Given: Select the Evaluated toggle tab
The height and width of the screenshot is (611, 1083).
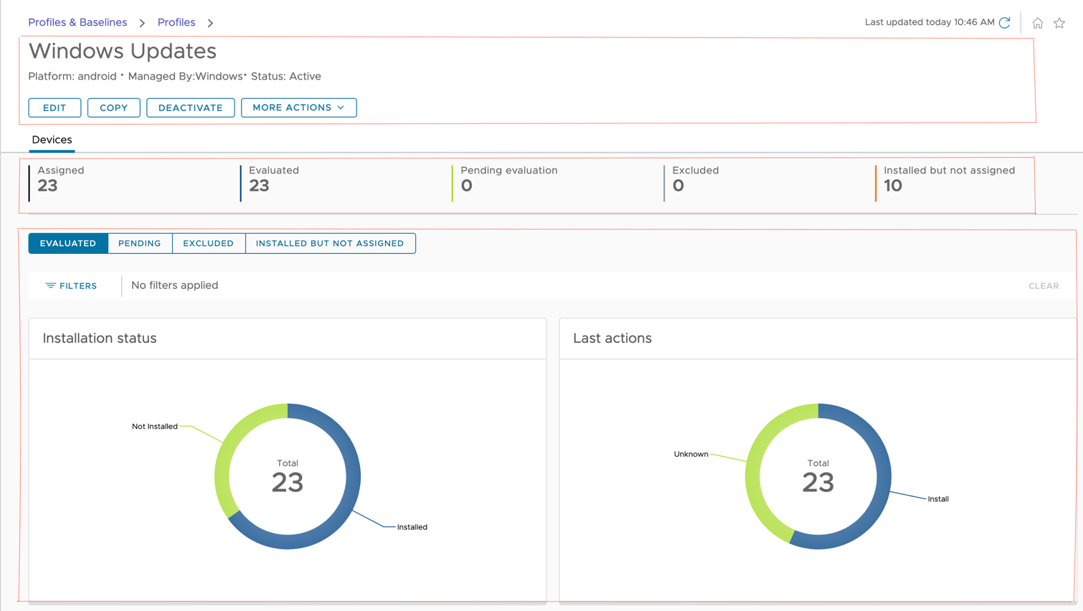Looking at the screenshot, I should (x=68, y=243).
